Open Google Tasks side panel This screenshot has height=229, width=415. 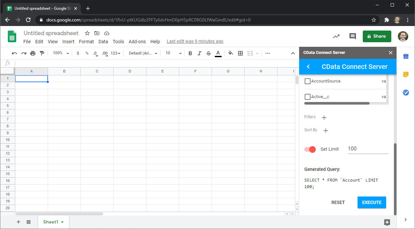click(x=406, y=93)
